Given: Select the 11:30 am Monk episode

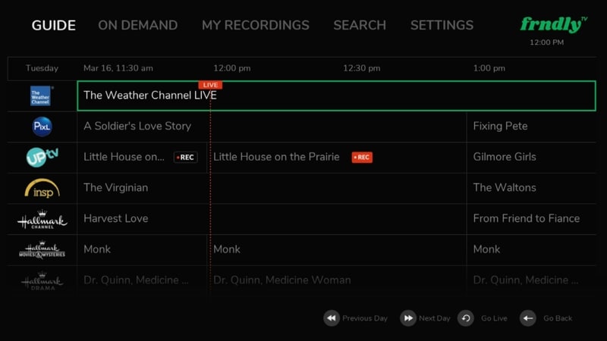Looking at the screenshot, I should (x=142, y=249).
